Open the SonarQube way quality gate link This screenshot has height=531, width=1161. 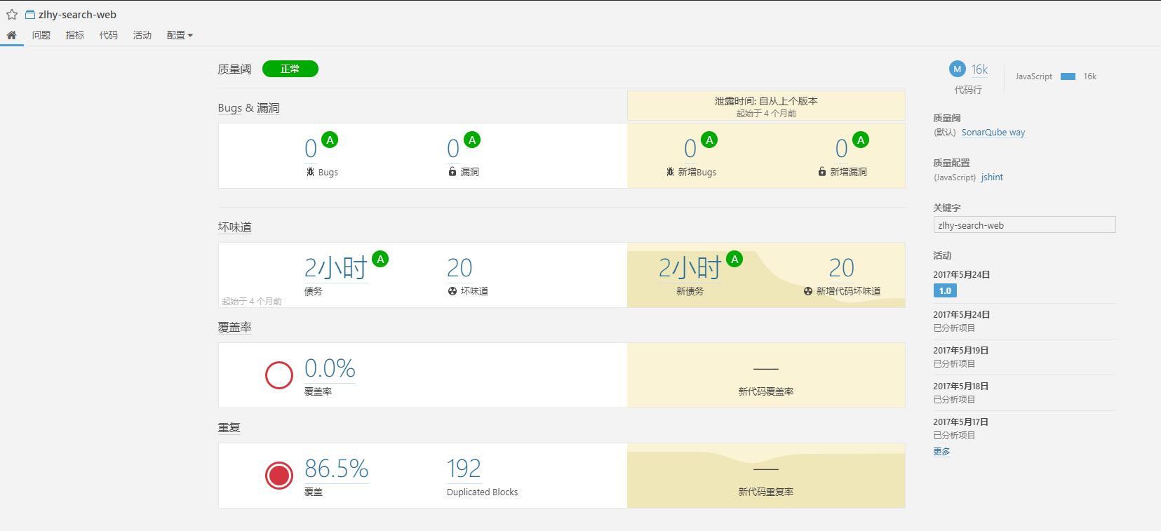coord(993,133)
